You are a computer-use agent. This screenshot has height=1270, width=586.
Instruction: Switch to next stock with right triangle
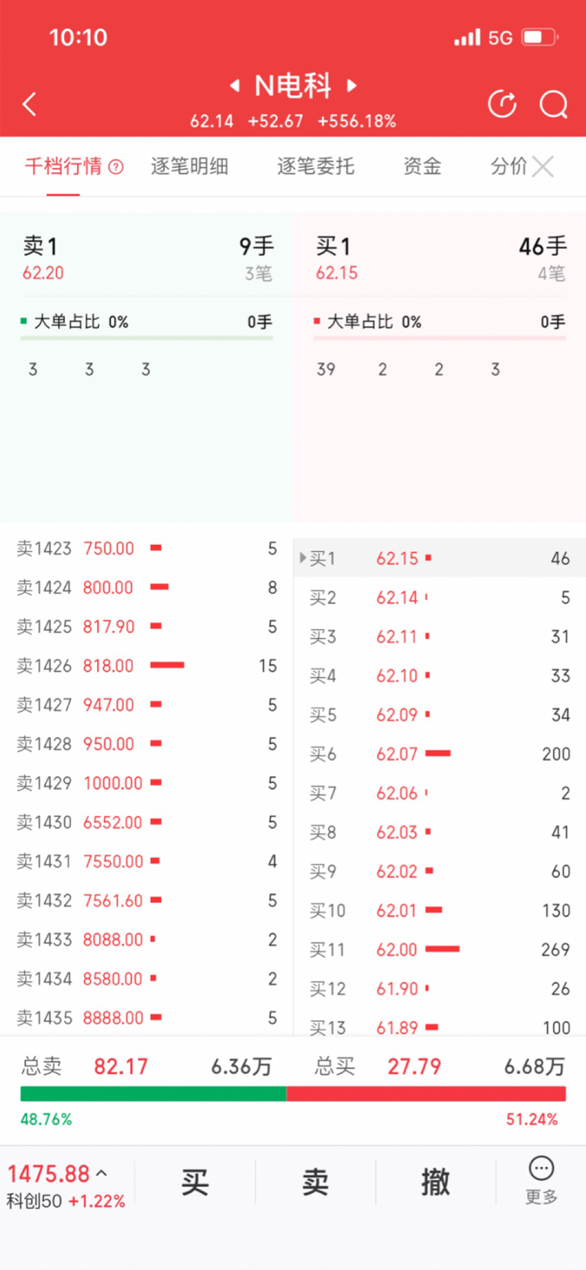(x=352, y=85)
